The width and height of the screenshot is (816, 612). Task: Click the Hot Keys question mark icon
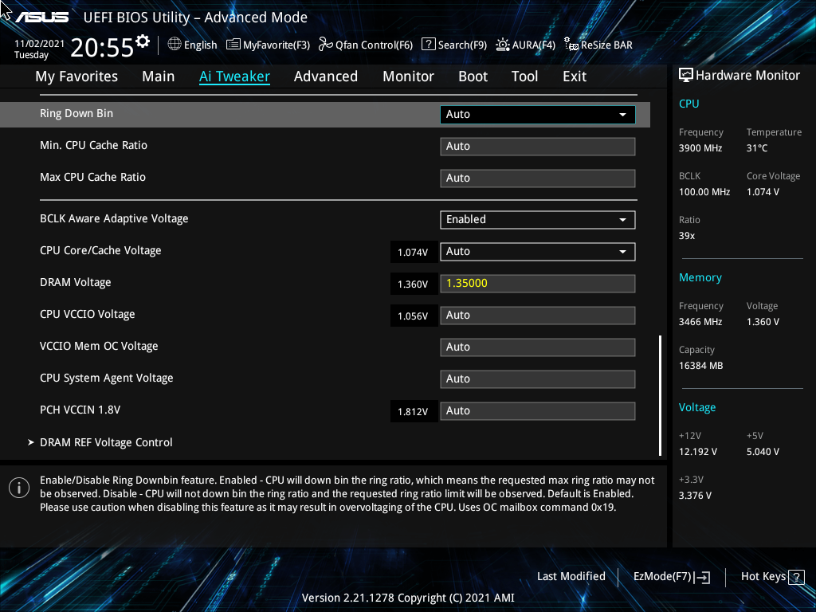click(x=796, y=577)
